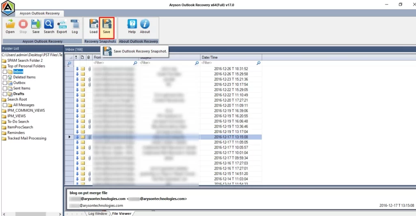Click folder list scroll left arrow
The width and height of the screenshot is (416, 216).
point(4,214)
